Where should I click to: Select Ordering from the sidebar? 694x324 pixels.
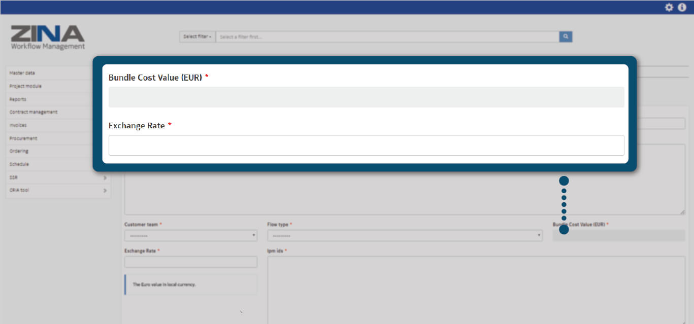tap(19, 151)
